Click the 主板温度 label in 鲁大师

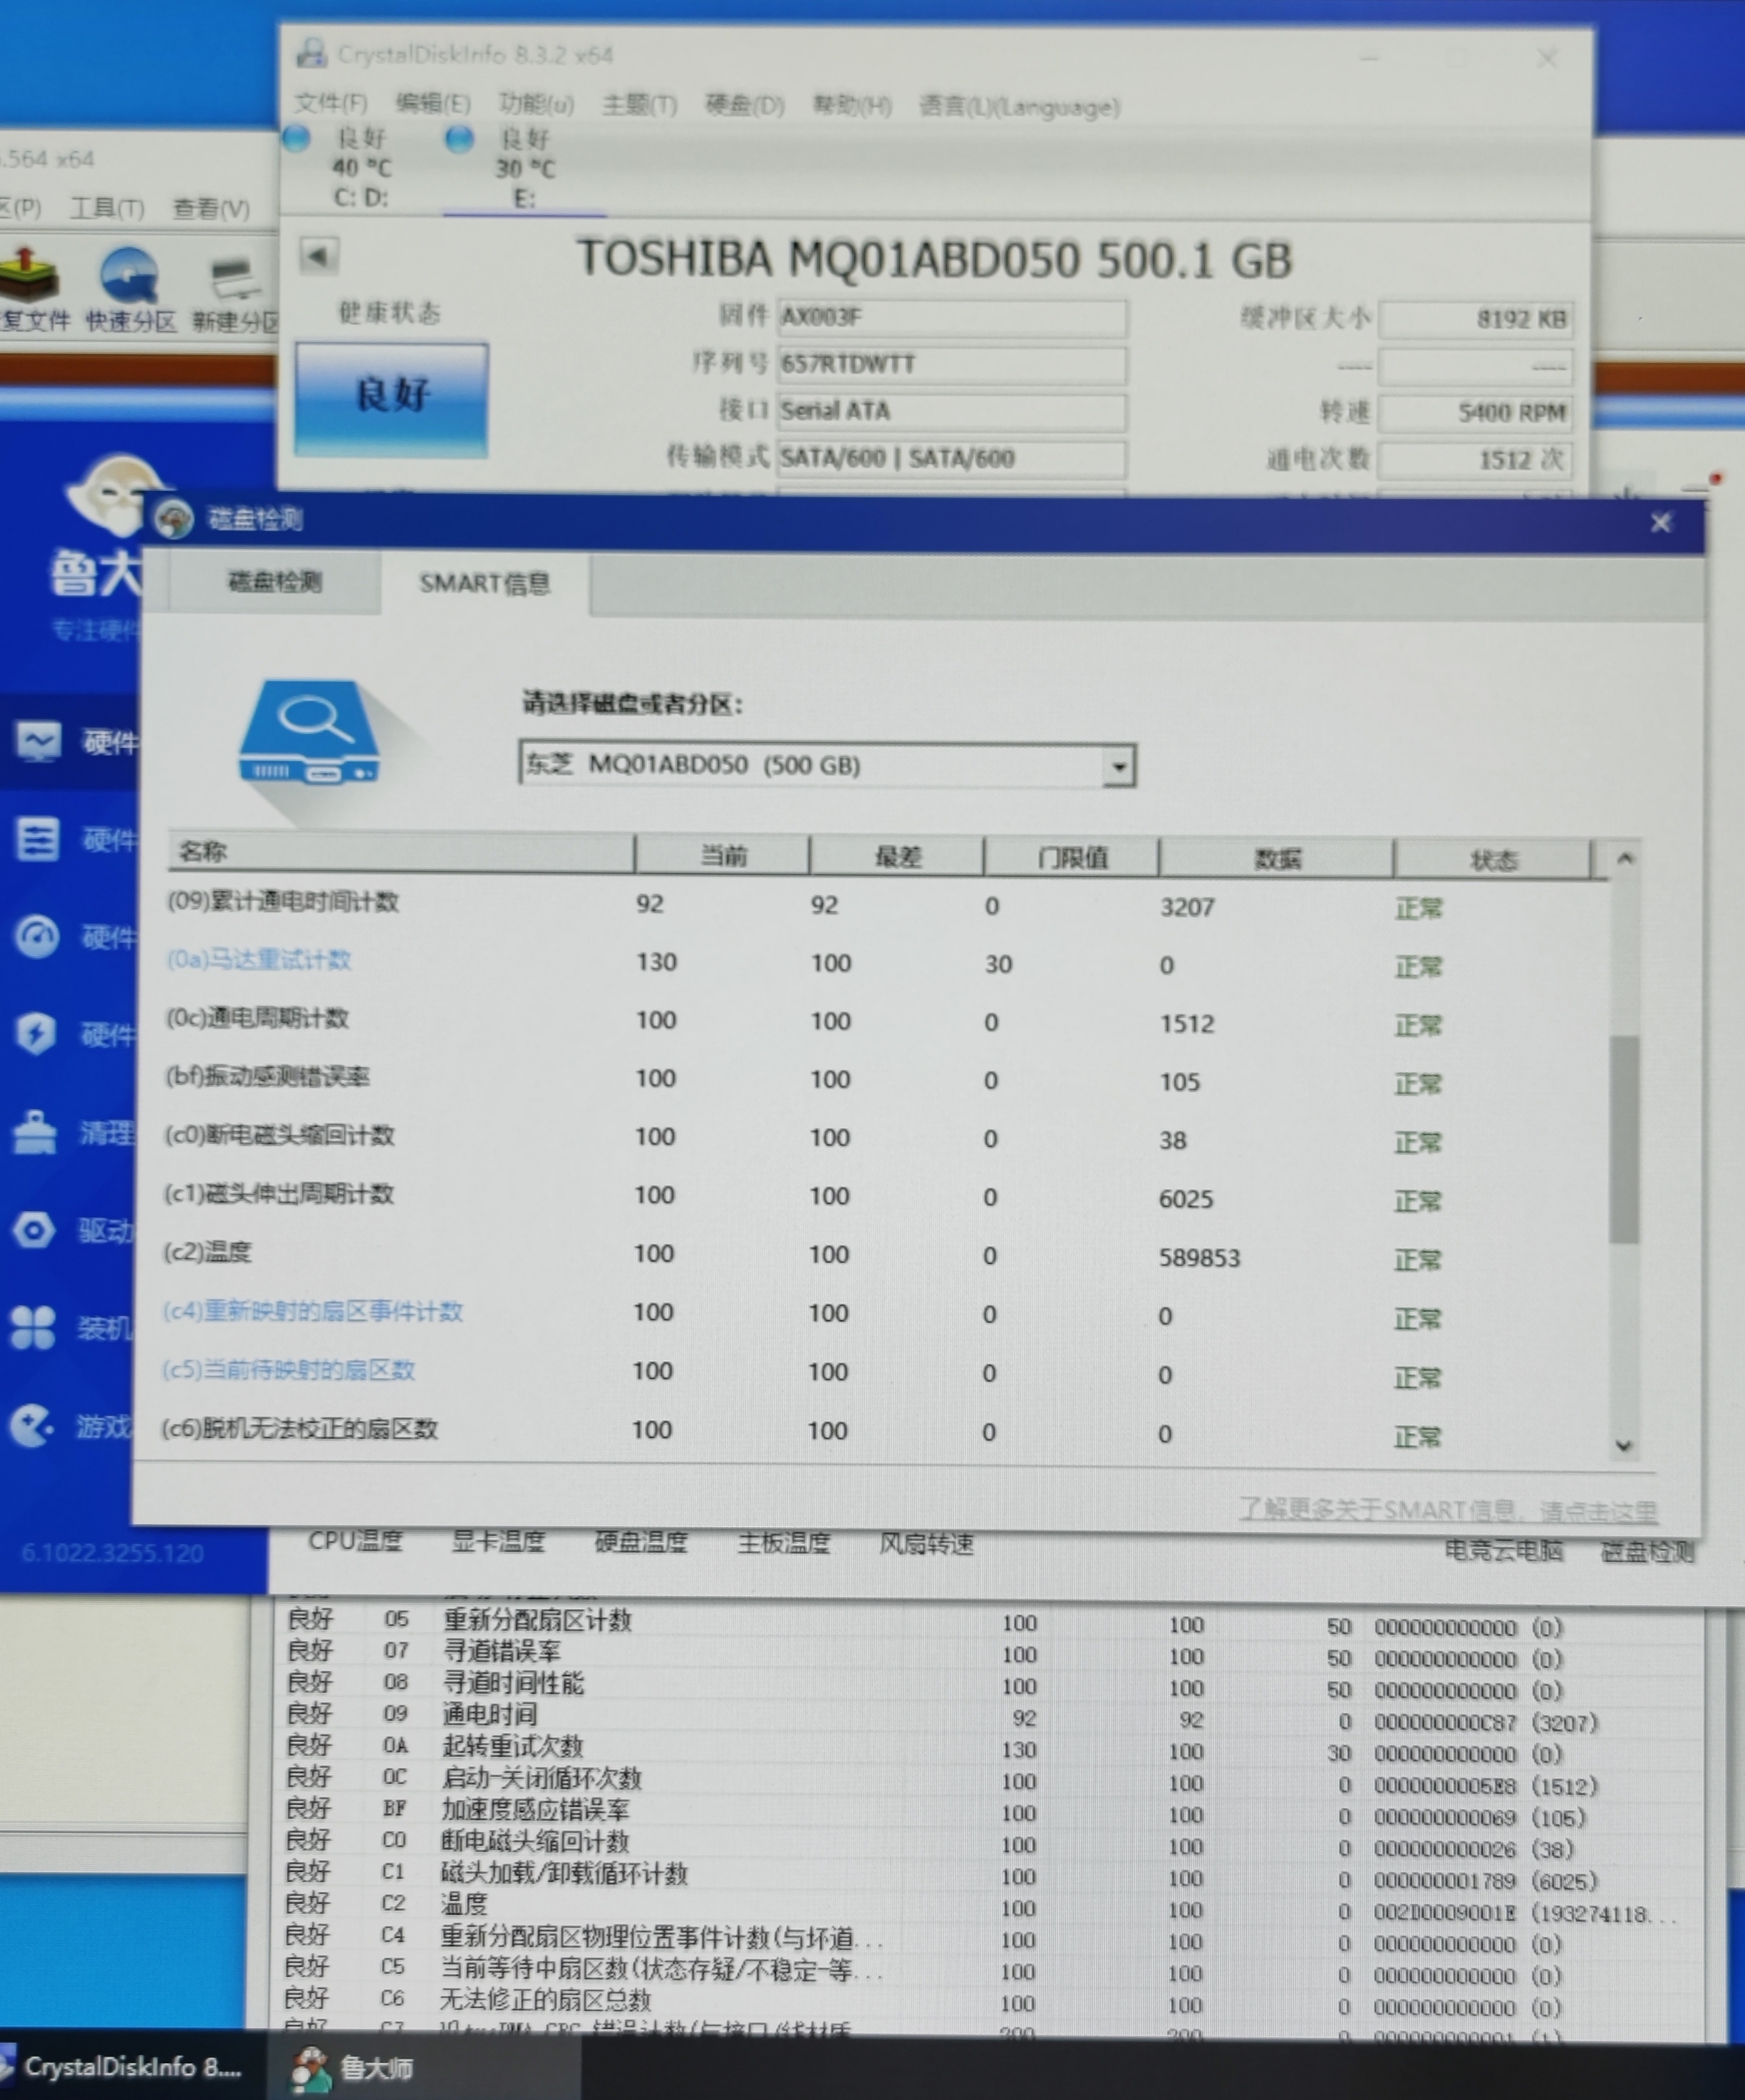tap(784, 1544)
